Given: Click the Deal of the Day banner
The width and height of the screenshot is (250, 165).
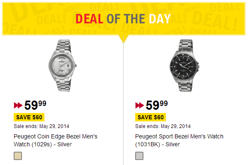Looking at the screenshot, I should tap(124, 19).
